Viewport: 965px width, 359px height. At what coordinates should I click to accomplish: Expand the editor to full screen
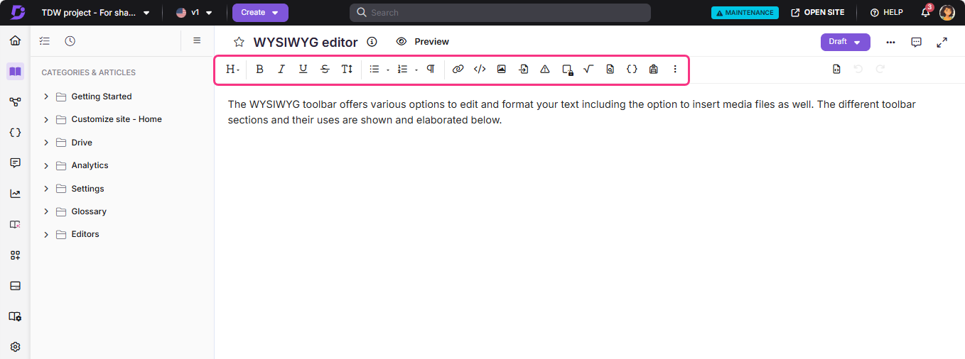[x=942, y=42]
